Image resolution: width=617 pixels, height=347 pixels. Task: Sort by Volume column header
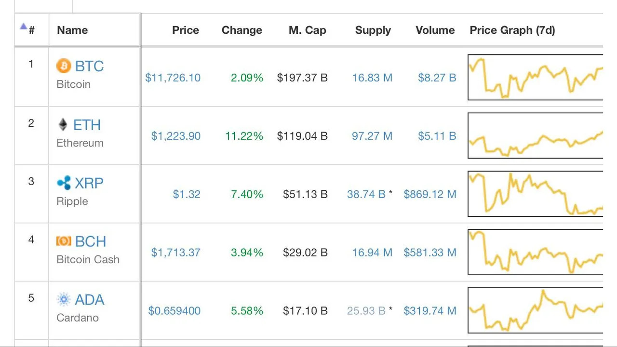(x=435, y=30)
